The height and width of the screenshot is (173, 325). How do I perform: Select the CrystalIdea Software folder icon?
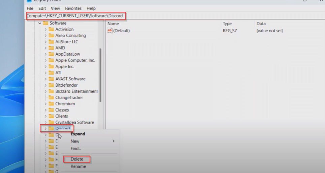pos(51,122)
